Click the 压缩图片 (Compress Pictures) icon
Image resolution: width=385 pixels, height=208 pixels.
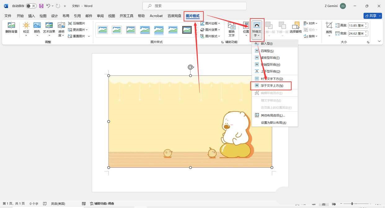tap(75, 23)
